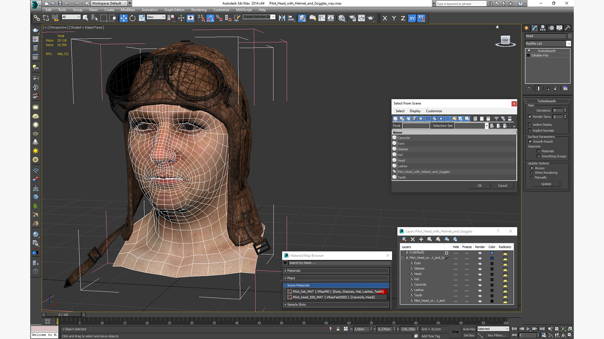
Task: Click the Select and Link chain icon
Action: coord(37,18)
